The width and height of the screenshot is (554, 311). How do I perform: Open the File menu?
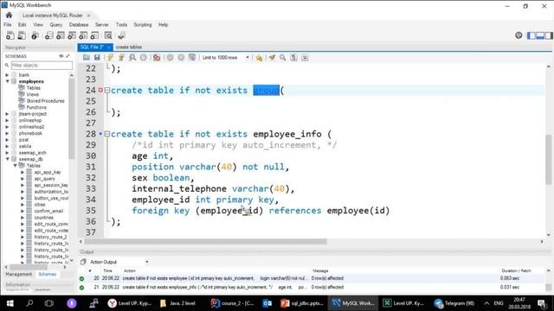click(8, 25)
